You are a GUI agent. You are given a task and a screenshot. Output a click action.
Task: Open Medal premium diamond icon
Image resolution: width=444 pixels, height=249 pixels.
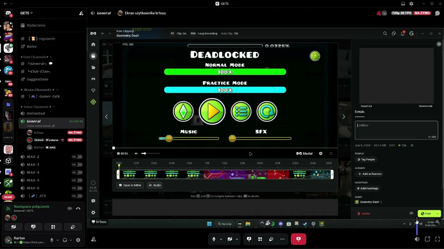point(93,90)
